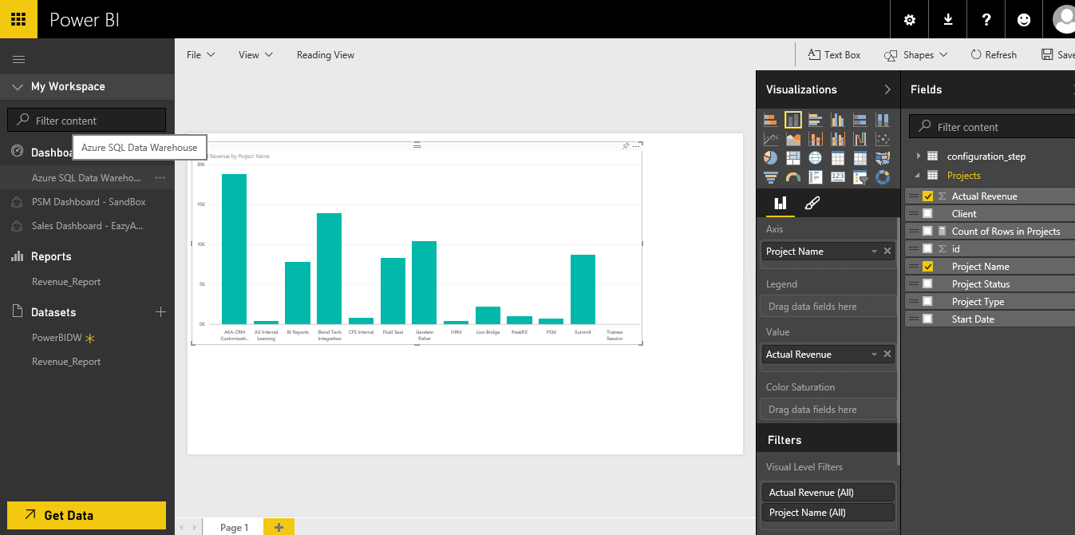Choose the donut chart visualization
Screen dimensions: 1075x535
[882, 177]
